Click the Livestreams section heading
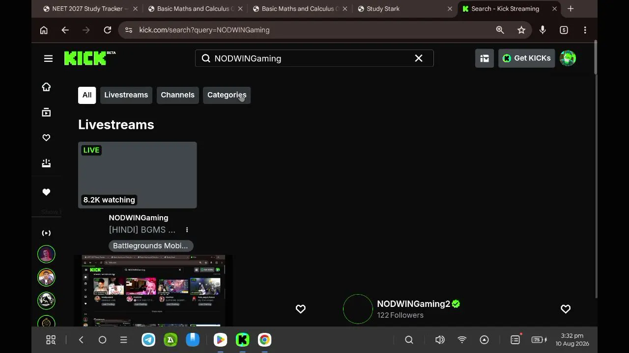Screen dimensions: 629x353 116,125
